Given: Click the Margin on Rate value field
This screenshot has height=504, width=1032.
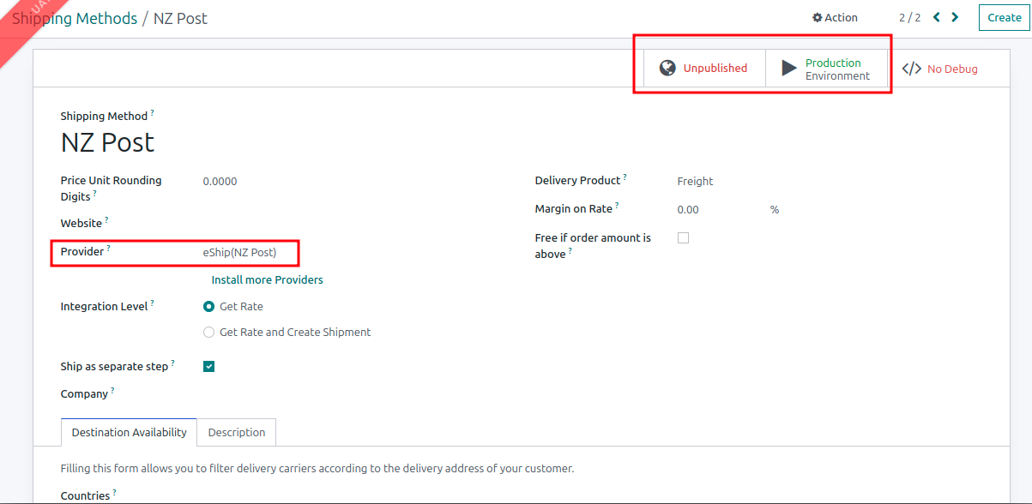Looking at the screenshot, I should click(x=688, y=209).
